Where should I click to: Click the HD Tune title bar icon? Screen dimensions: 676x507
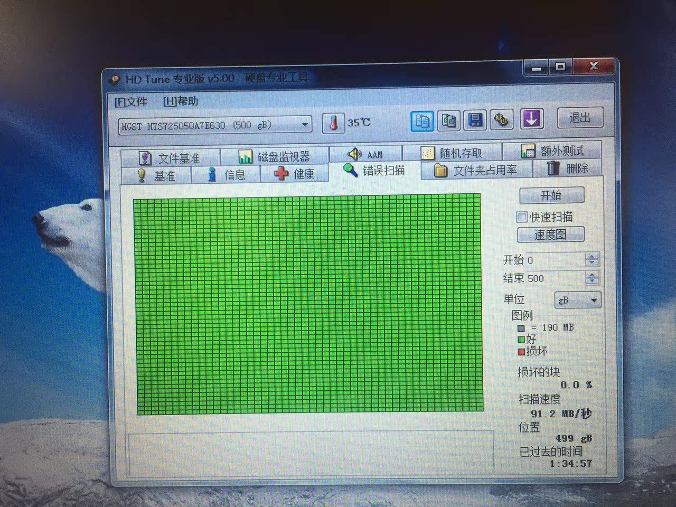coord(115,81)
